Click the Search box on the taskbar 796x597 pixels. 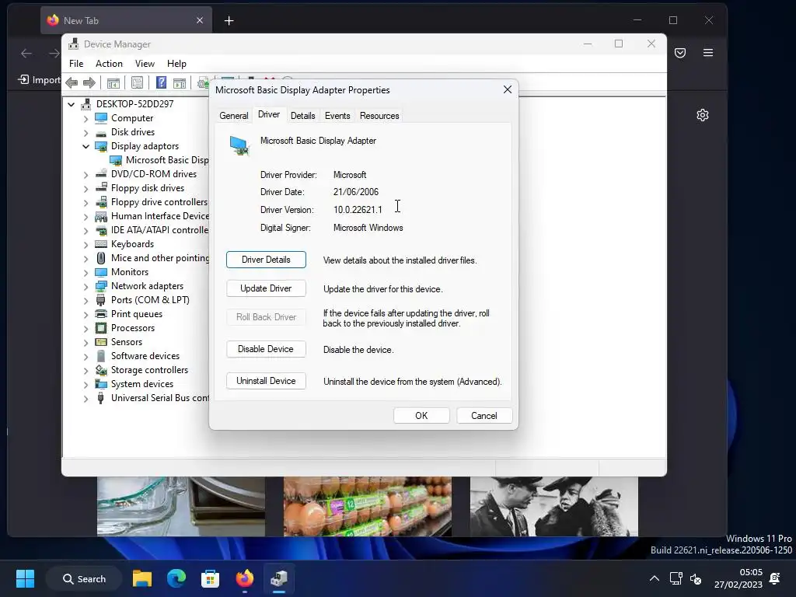point(84,578)
